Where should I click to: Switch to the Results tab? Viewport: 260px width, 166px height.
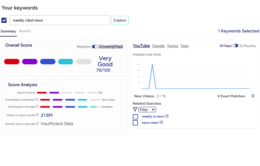25,31
